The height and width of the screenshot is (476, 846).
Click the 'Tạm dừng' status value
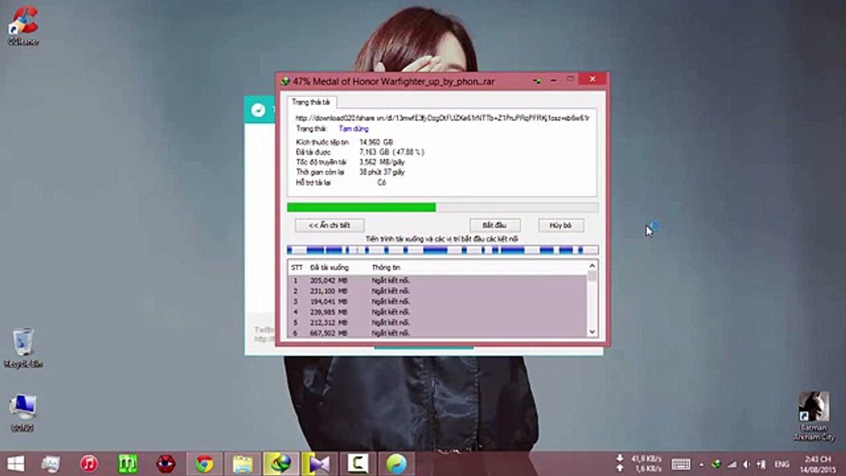click(x=354, y=129)
